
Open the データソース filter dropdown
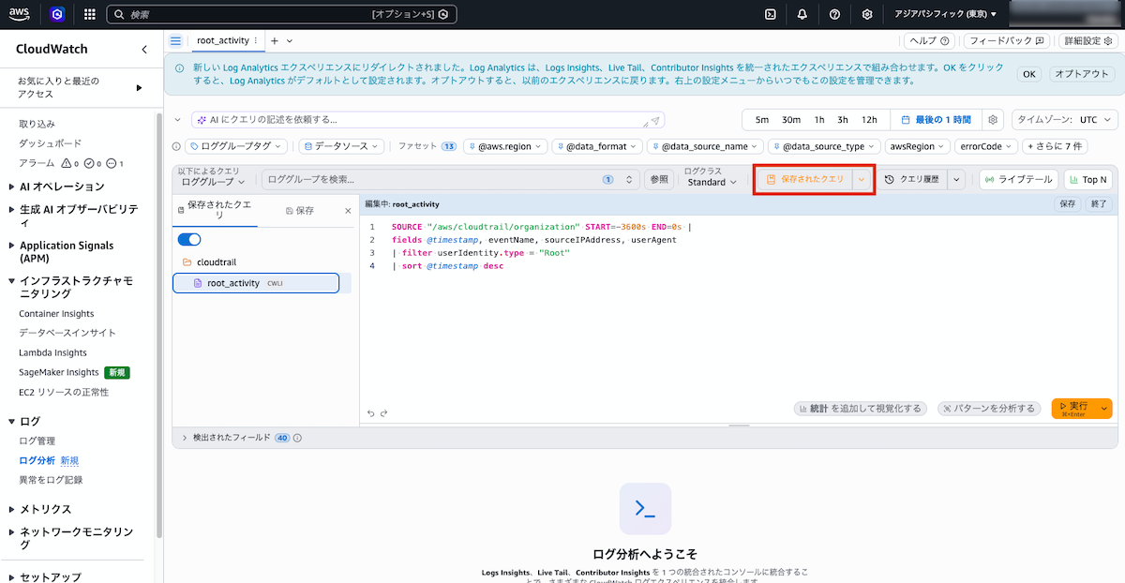(x=341, y=146)
